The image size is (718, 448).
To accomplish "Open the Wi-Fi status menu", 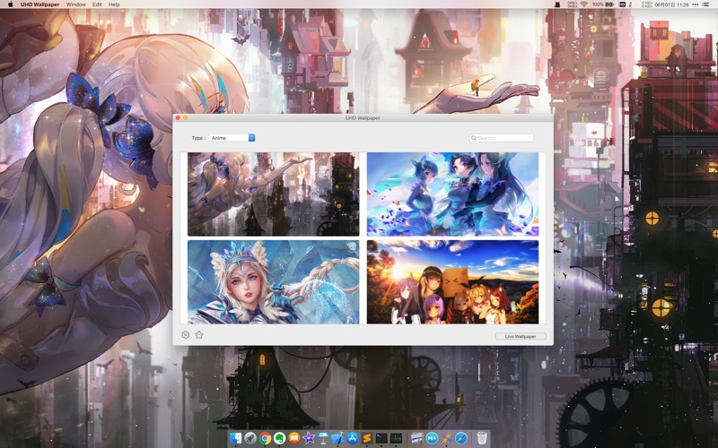I will (584, 4).
